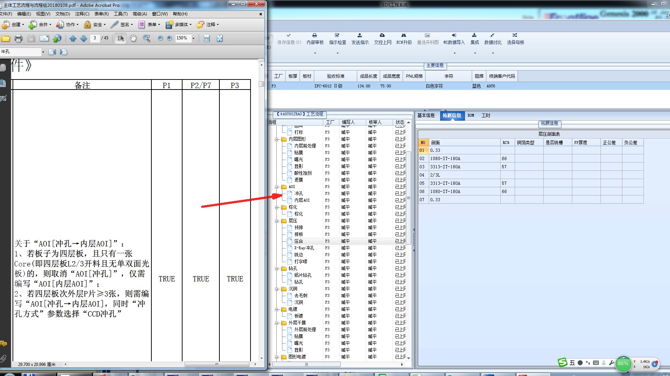This screenshot has height=376, width=670.
Task: Click the Fit Width scrolling icon
Action: 207,38
